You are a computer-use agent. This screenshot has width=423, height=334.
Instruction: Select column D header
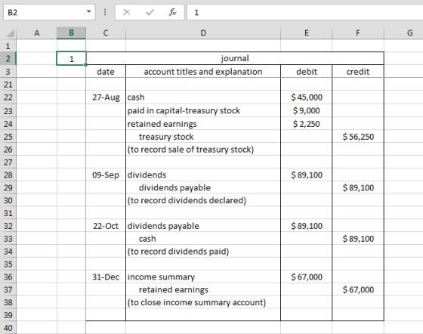(x=203, y=33)
